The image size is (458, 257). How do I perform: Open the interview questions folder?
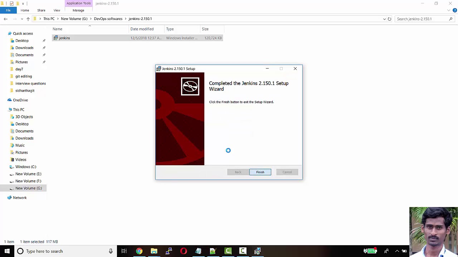coord(30,84)
